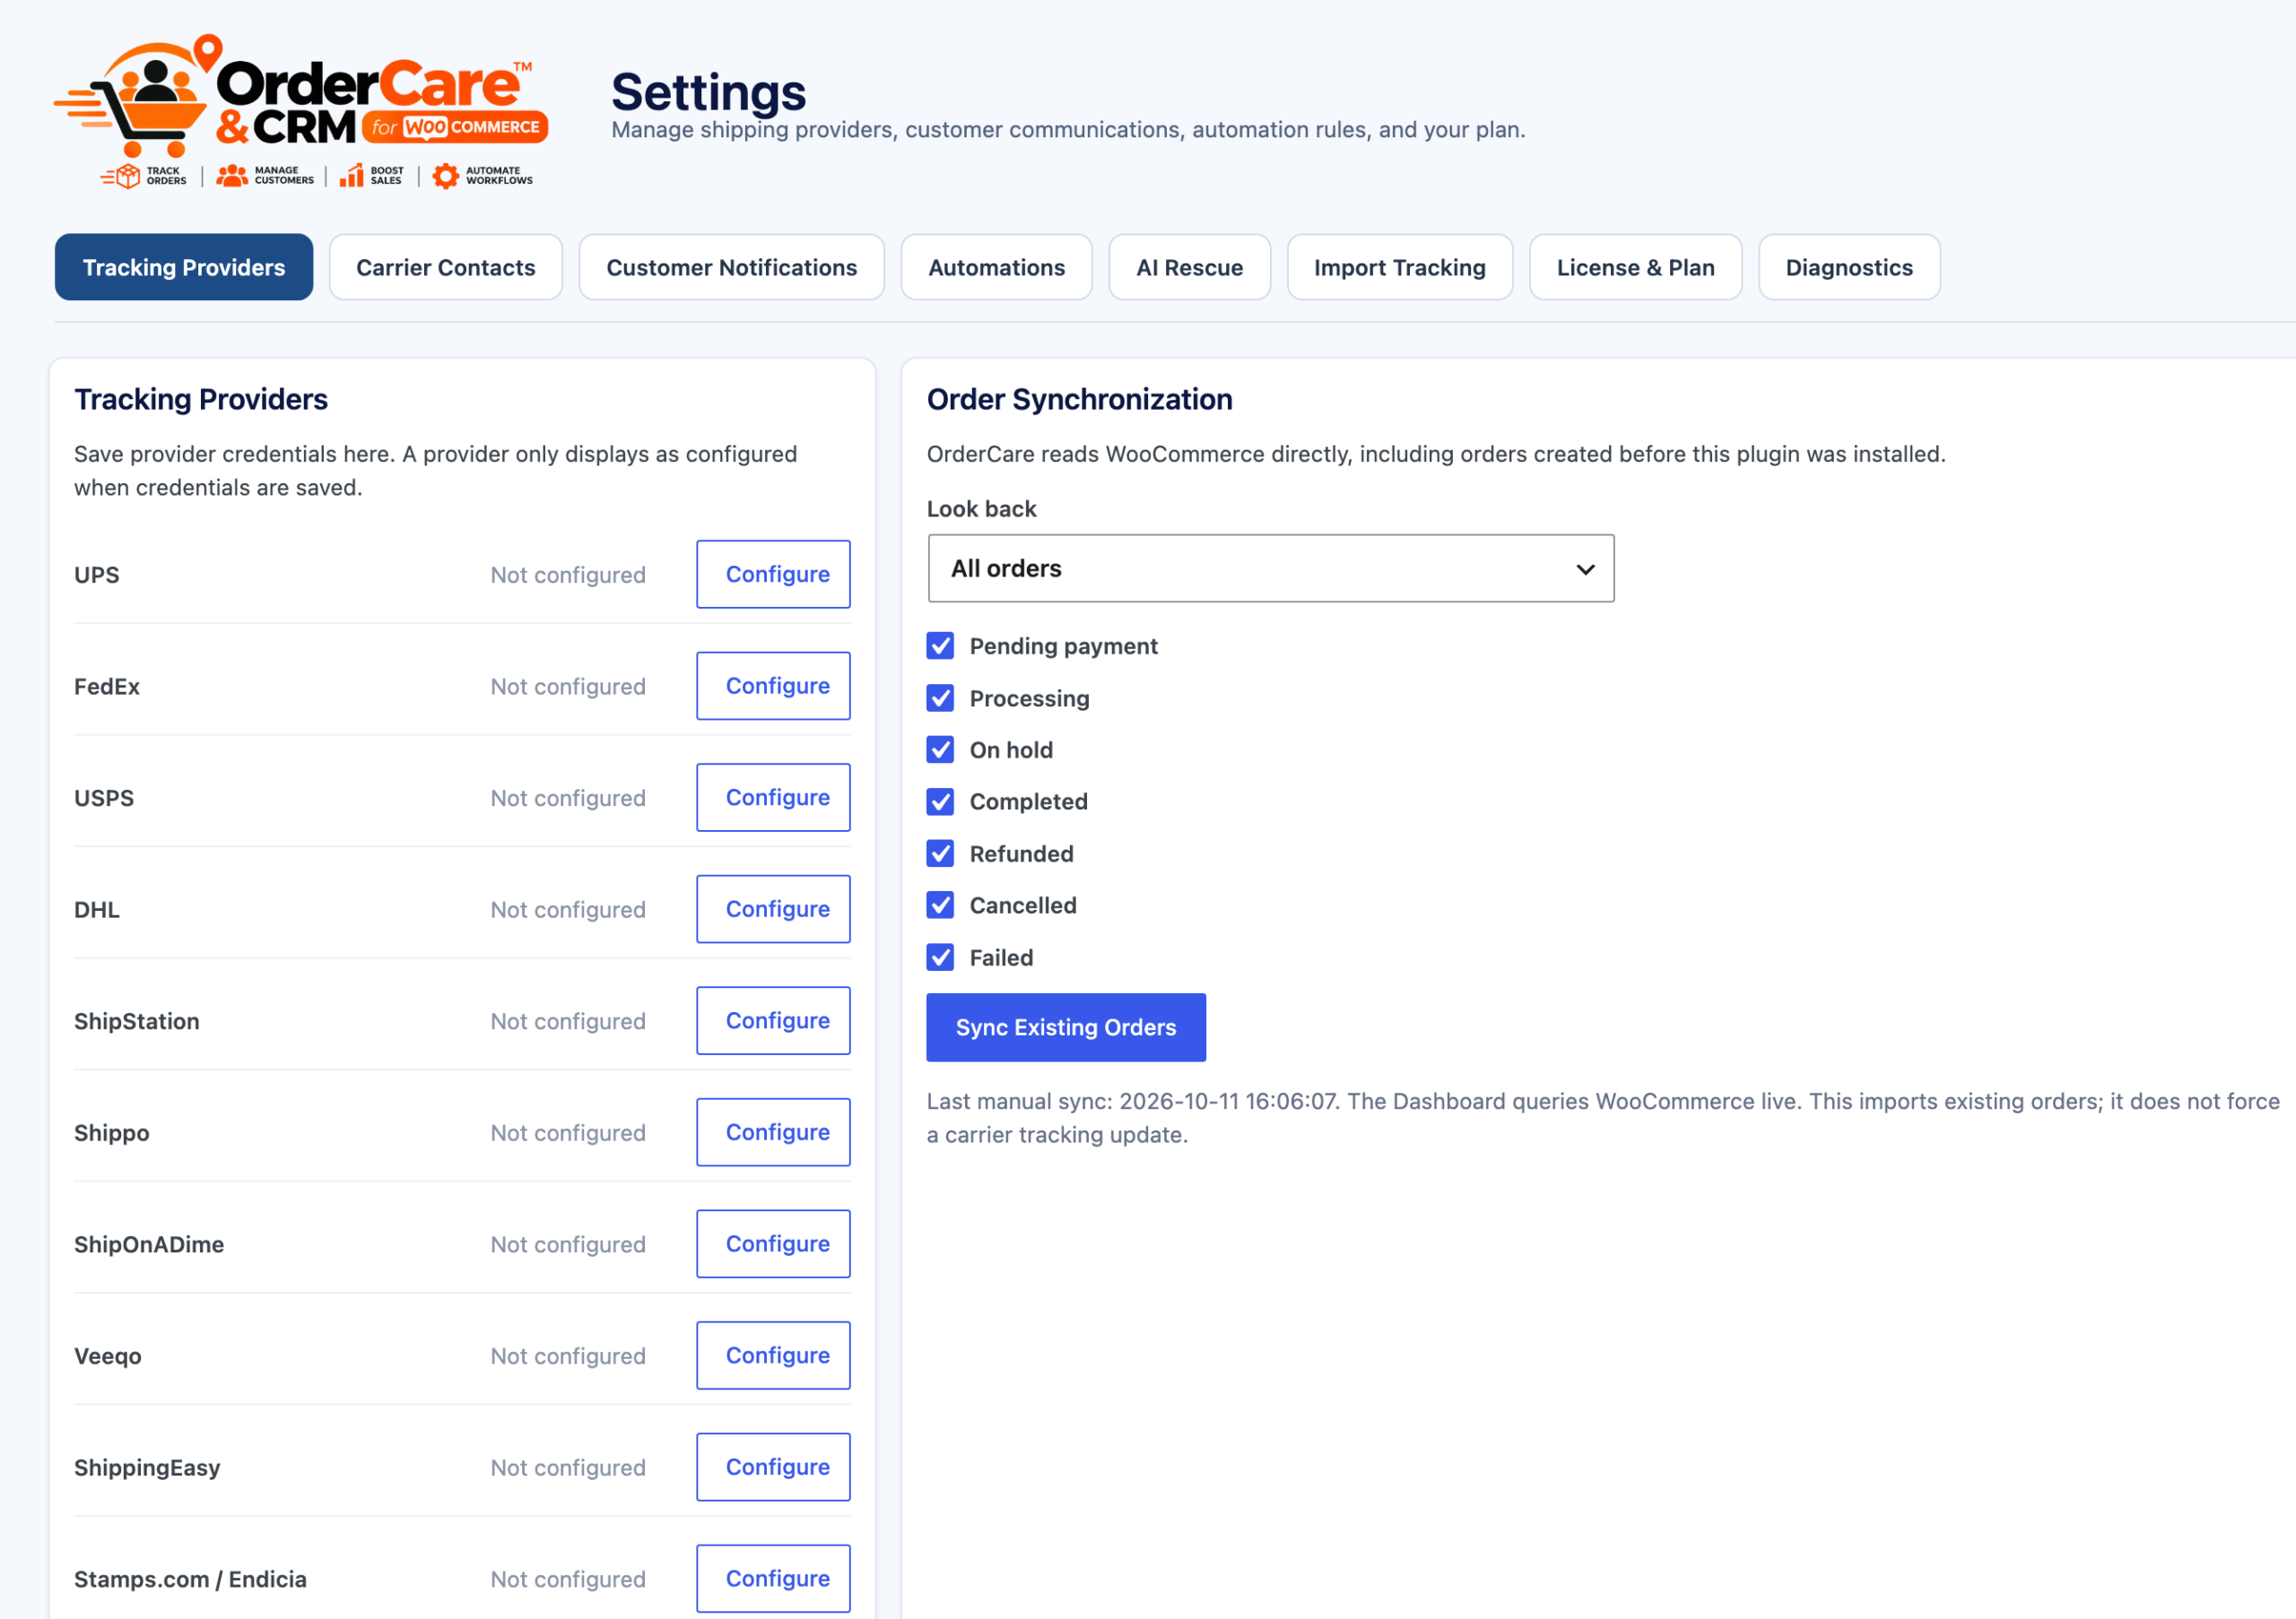Screen dimensions: 2296x1619
Task: Expand the Look back dropdown
Action: (x=1271, y=568)
